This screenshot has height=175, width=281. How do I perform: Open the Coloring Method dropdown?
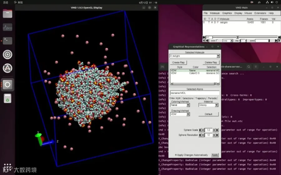[x=180, y=105]
